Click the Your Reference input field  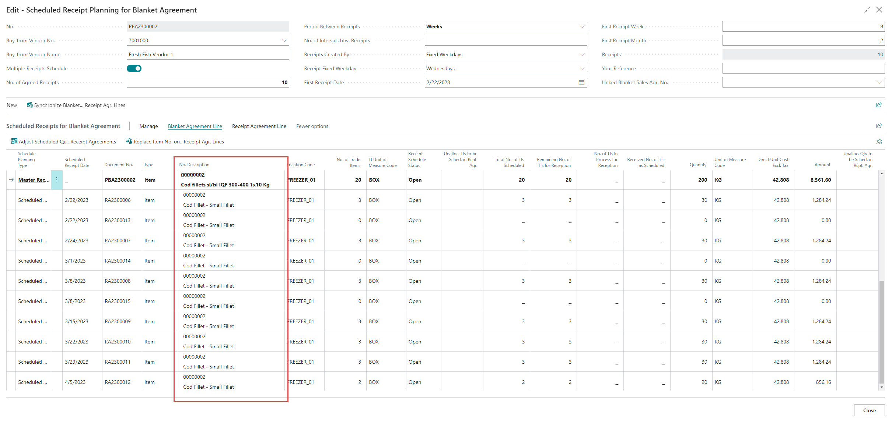click(803, 68)
